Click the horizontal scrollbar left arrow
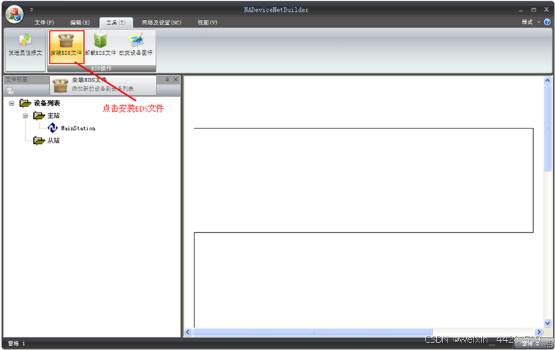The image size is (555, 350). click(188, 332)
